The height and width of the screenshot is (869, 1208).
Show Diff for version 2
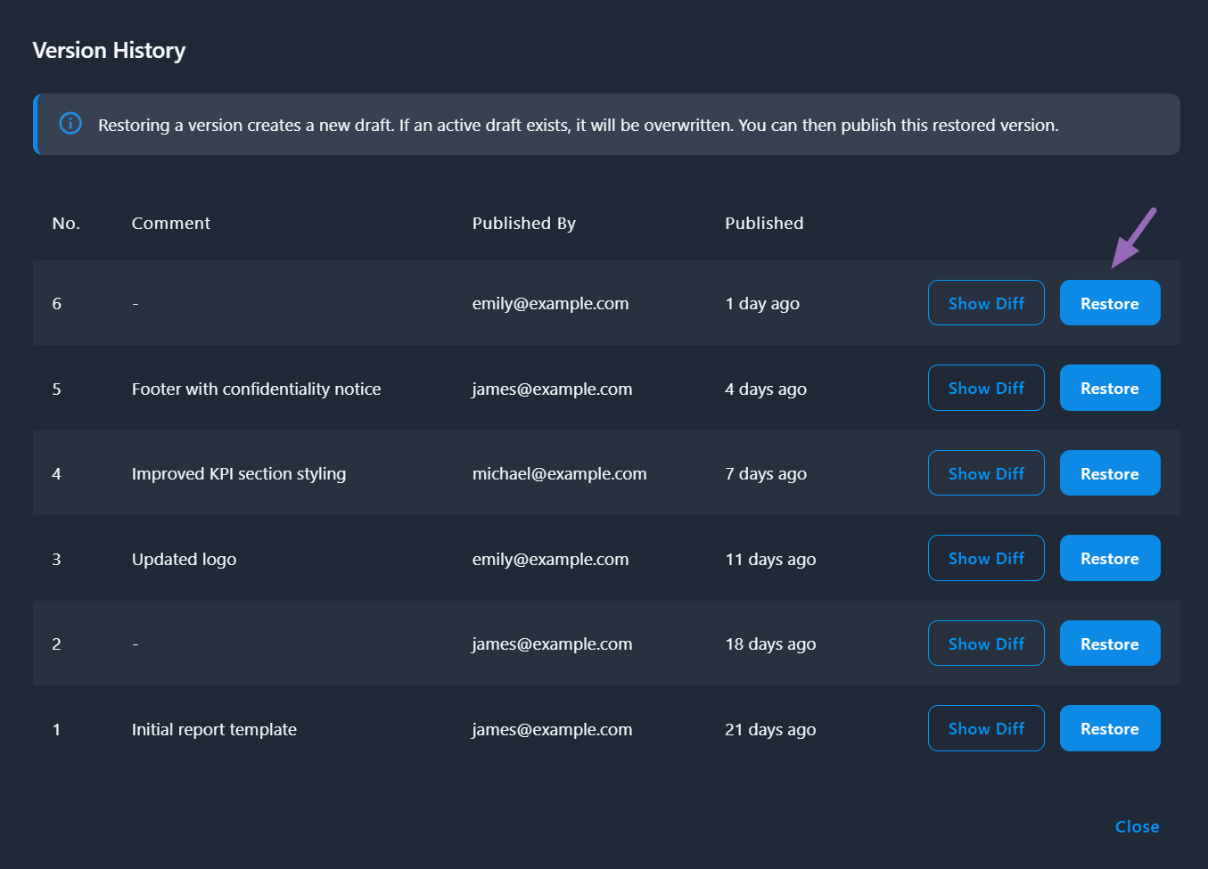point(986,643)
